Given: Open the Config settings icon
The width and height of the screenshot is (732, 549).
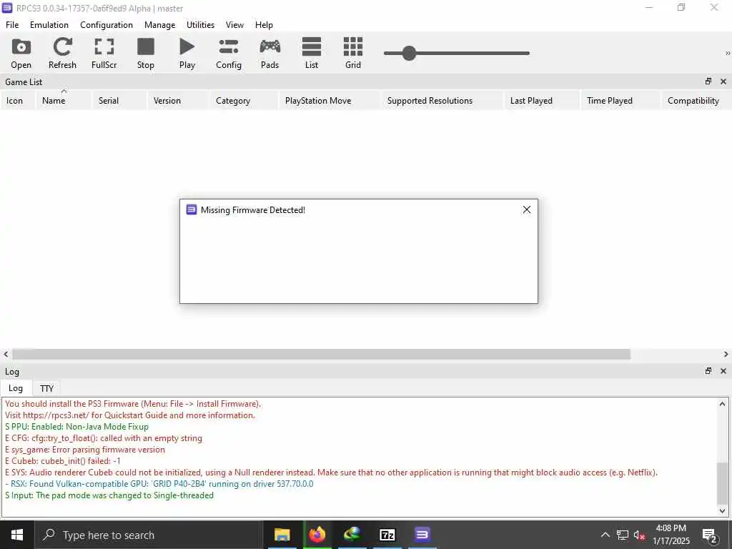Looking at the screenshot, I should pyautogui.click(x=229, y=53).
